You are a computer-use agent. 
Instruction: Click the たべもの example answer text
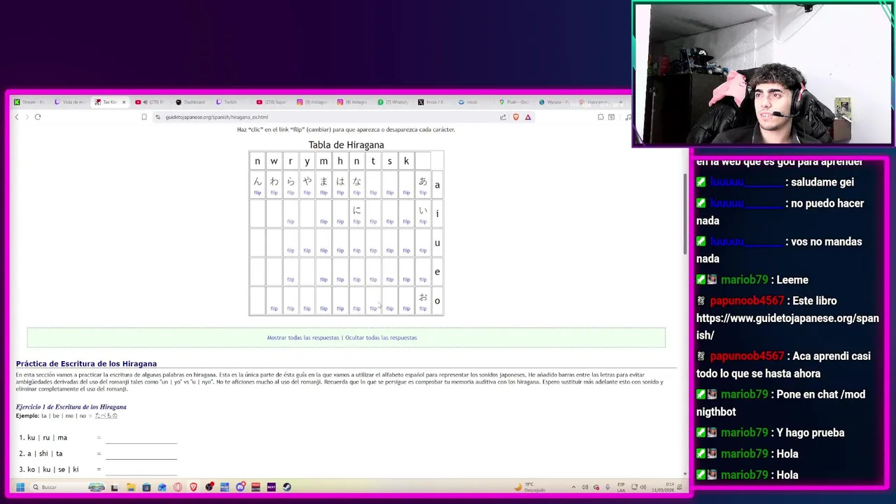[x=106, y=416]
